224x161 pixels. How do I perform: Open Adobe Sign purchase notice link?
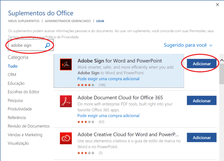109,79
